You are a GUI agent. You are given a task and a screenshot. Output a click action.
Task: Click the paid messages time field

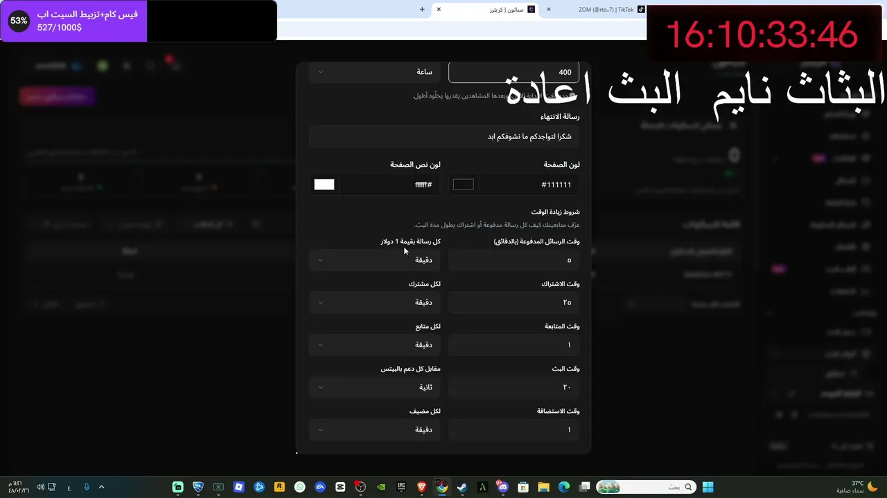tap(513, 260)
